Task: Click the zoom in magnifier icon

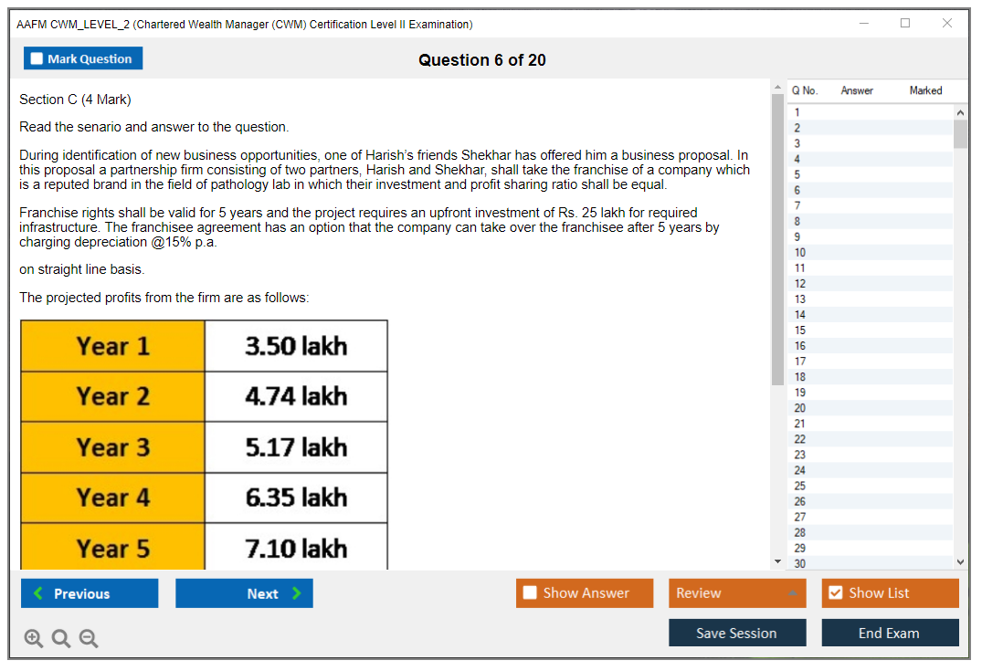Action: [34, 639]
